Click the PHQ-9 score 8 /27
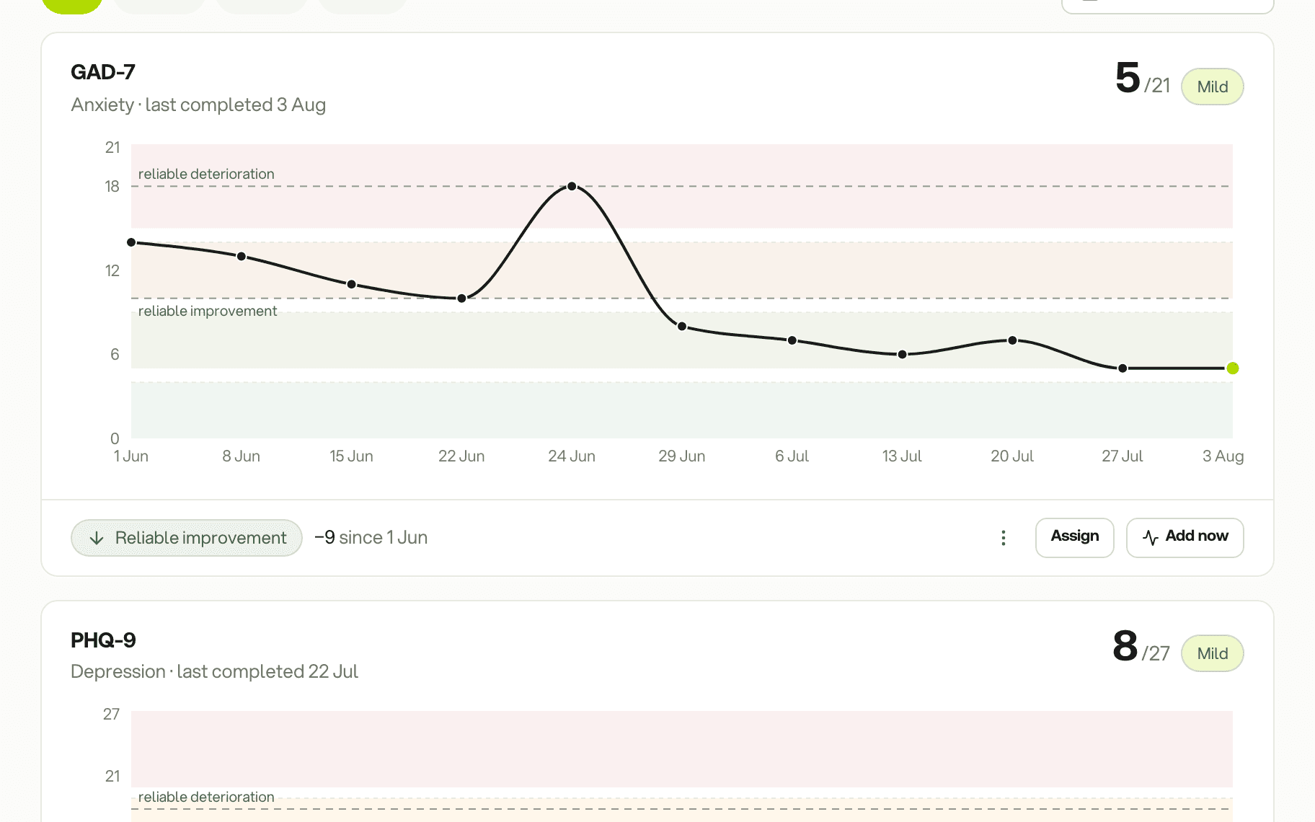This screenshot has width=1315, height=822. (1141, 647)
